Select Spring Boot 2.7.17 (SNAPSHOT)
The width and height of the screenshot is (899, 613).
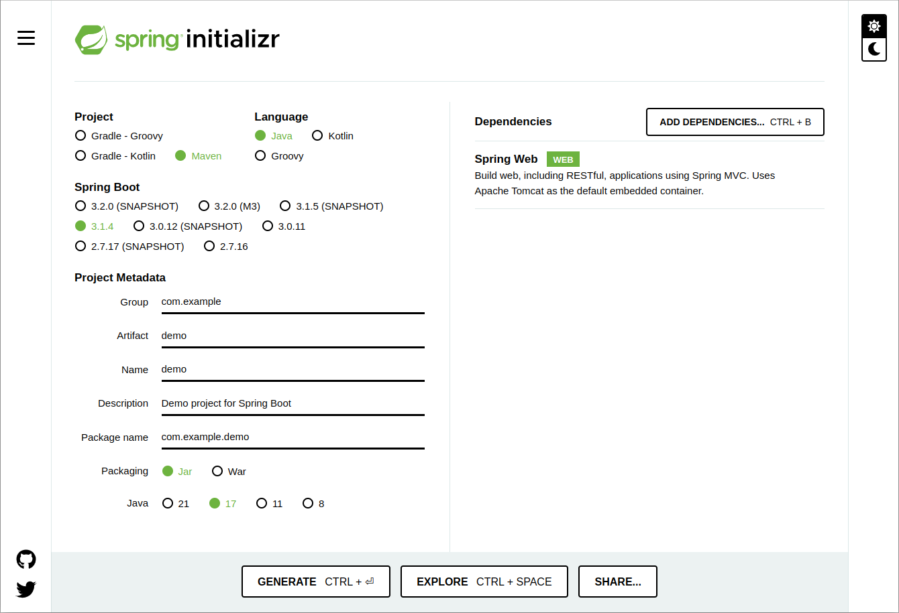click(129, 247)
